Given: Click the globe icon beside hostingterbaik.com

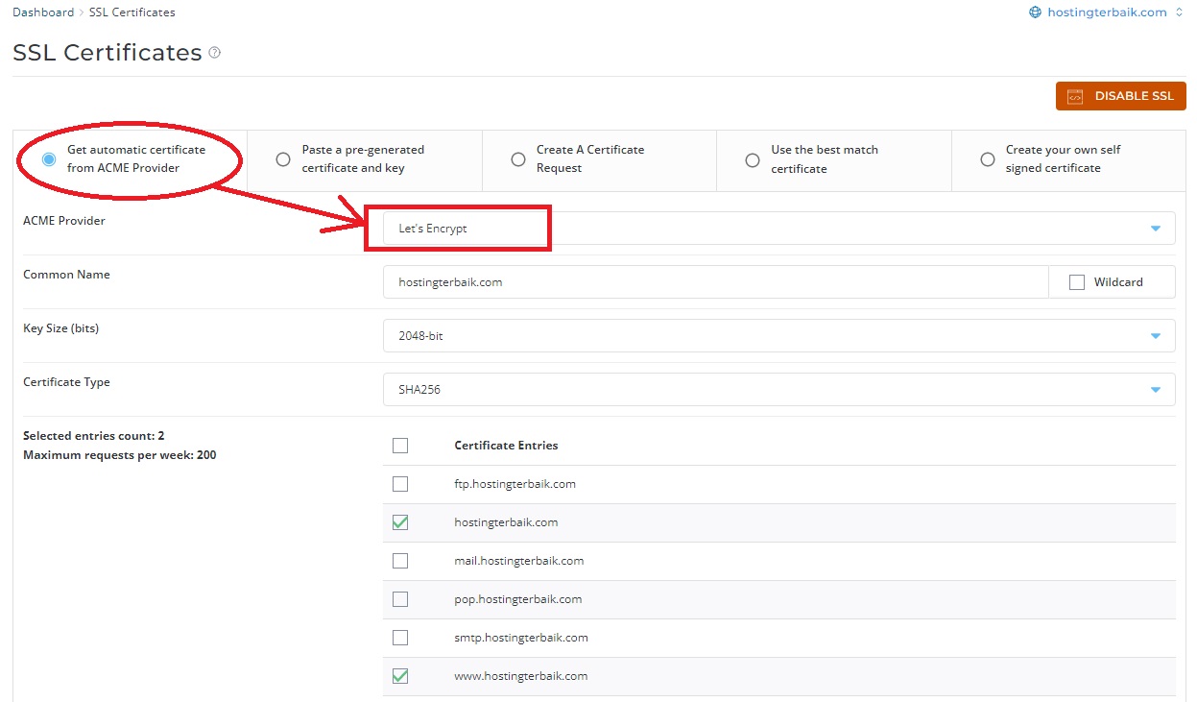Looking at the screenshot, I should 1035,12.
